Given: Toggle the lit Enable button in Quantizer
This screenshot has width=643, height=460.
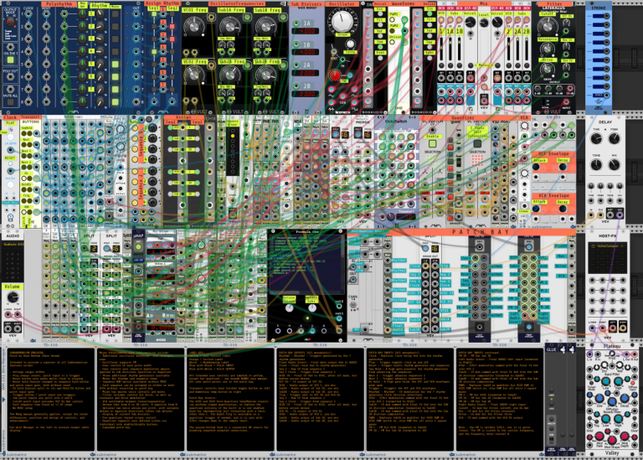Looking at the screenshot, I should click(432, 143).
